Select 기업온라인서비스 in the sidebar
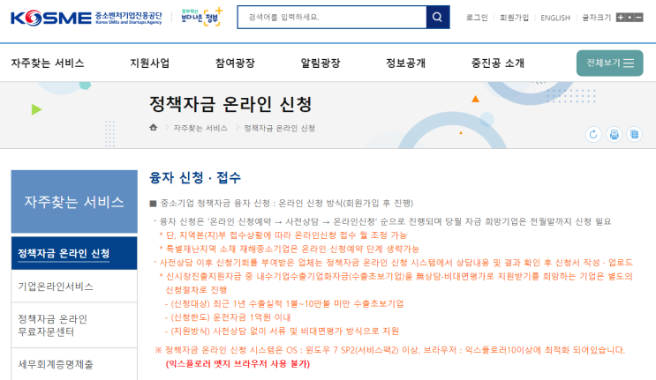This screenshot has width=656, height=380. coord(74,286)
